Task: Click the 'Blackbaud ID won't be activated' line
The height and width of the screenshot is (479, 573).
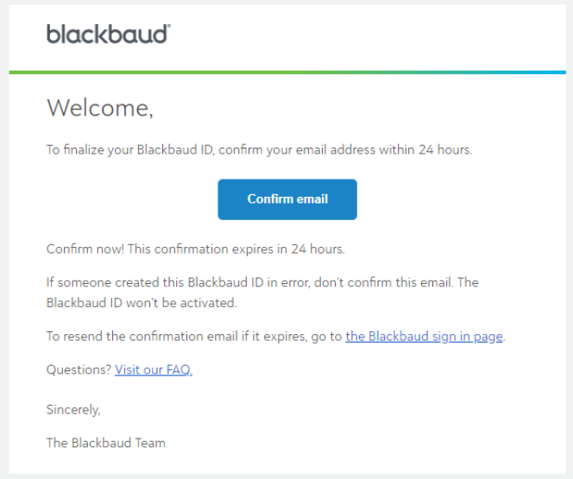Action: [x=142, y=303]
